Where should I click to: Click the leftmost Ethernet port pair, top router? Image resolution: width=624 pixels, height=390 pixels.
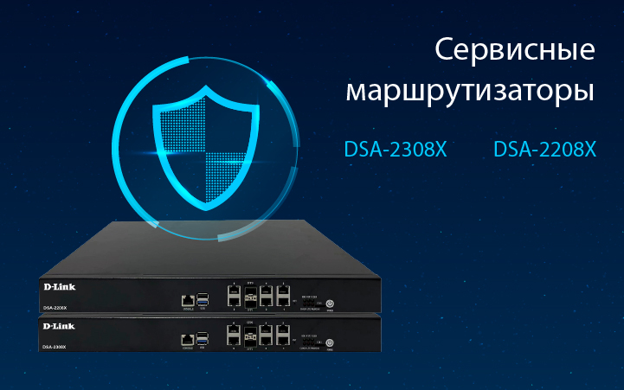(x=234, y=296)
